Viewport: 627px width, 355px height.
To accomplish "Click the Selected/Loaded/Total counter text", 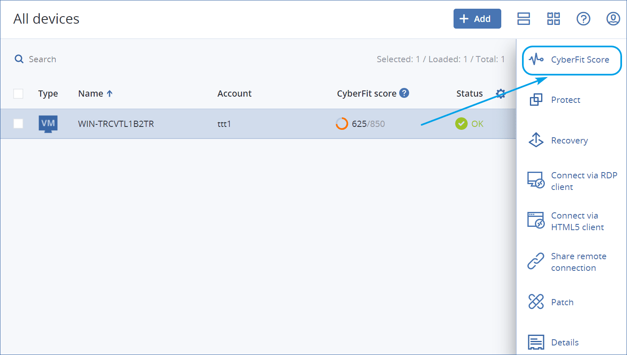I will tap(441, 59).
